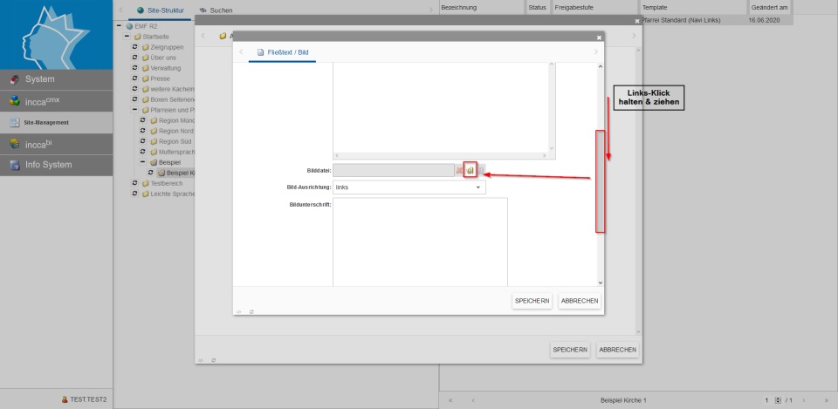The width and height of the screenshot is (838, 409).
Task: Close the inner dialog with the X button
Action: 599,37
